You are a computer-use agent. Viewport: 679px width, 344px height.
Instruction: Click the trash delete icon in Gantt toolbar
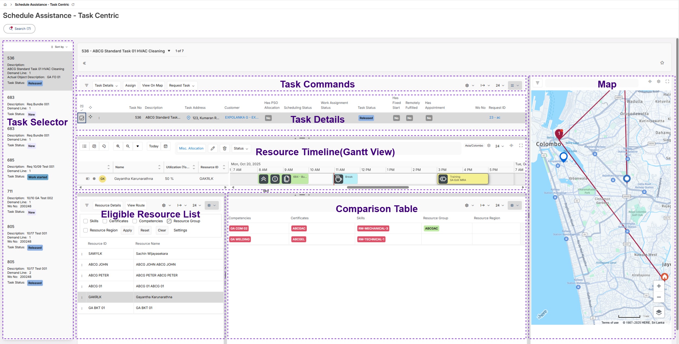(224, 148)
